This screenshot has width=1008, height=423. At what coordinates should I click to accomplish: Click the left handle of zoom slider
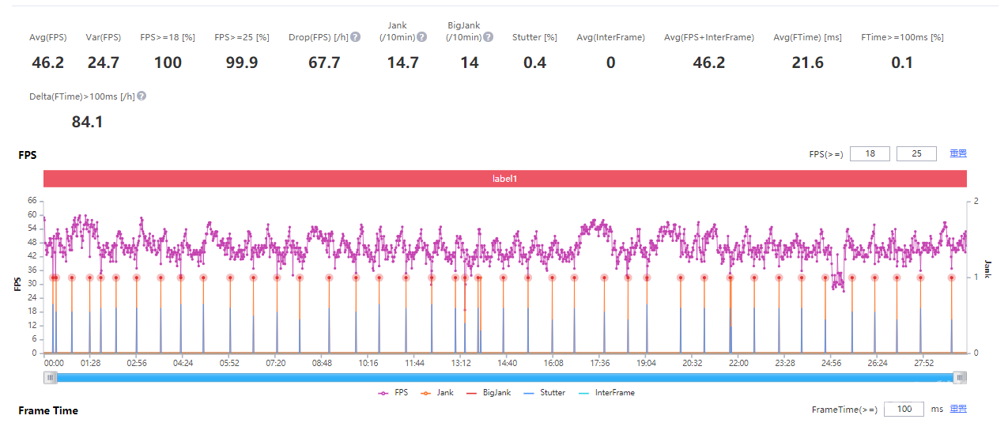51,378
